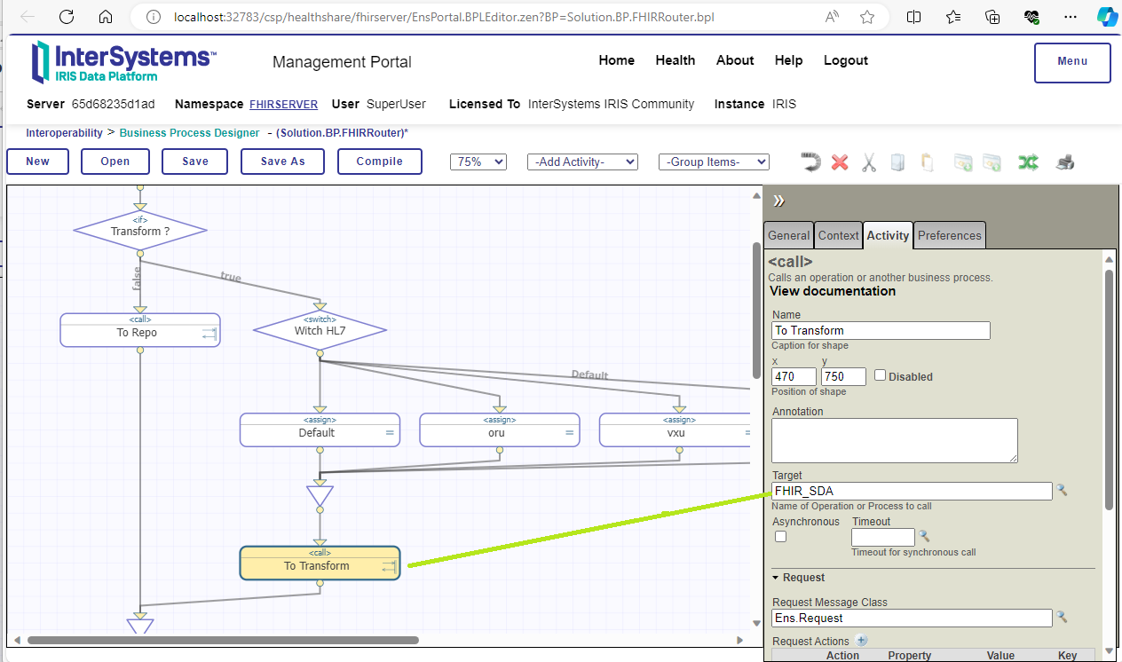
Task: Add a request action with plus icon
Action: pos(861,641)
